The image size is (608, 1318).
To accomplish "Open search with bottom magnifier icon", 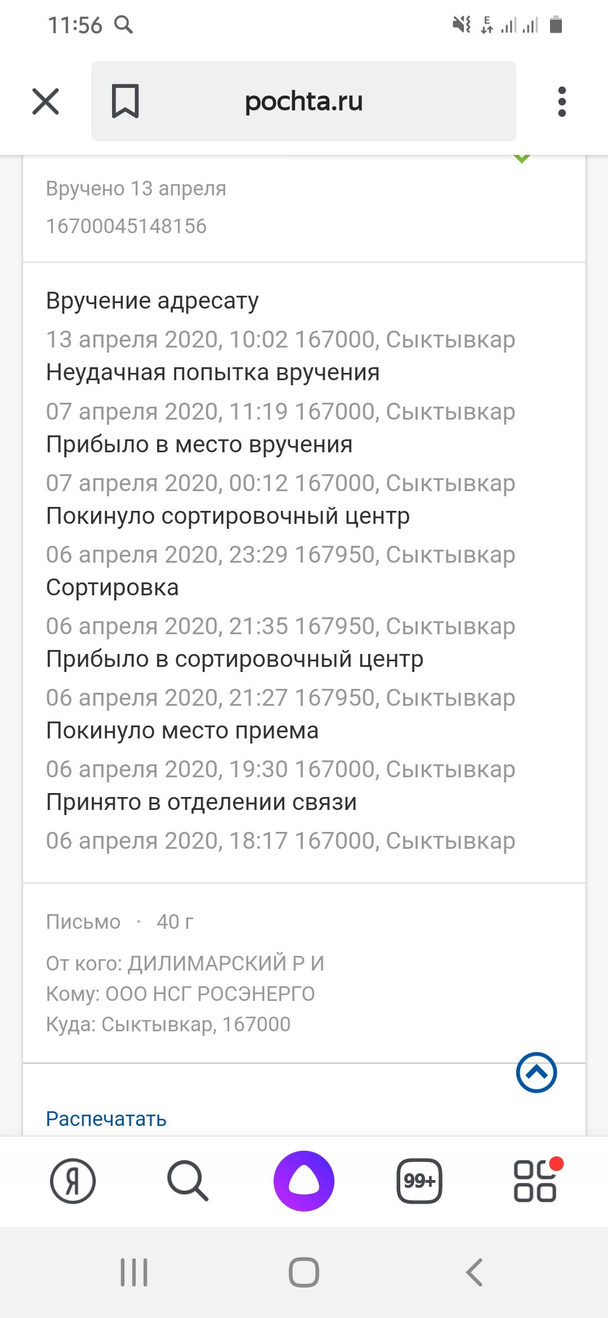I will 187,1181.
